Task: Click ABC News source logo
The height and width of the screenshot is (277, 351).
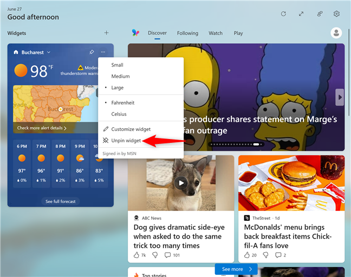Action: tap(136, 218)
